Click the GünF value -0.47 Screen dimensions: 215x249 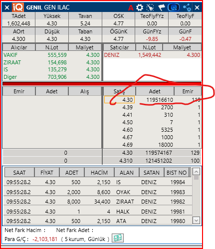click(x=185, y=39)
